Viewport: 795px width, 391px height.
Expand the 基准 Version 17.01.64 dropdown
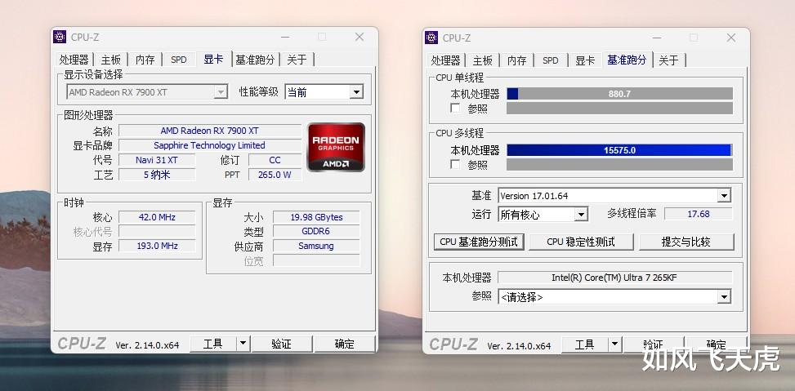(614, 196)
